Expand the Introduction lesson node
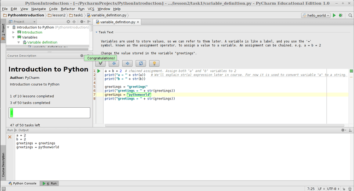 [13, 32]
